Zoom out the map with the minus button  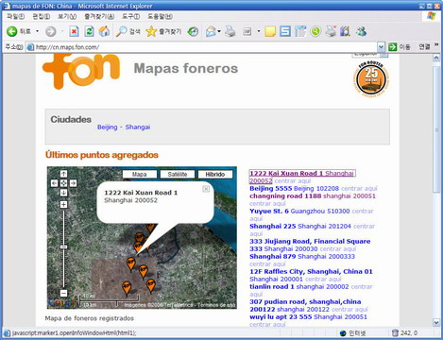point(63,293)
